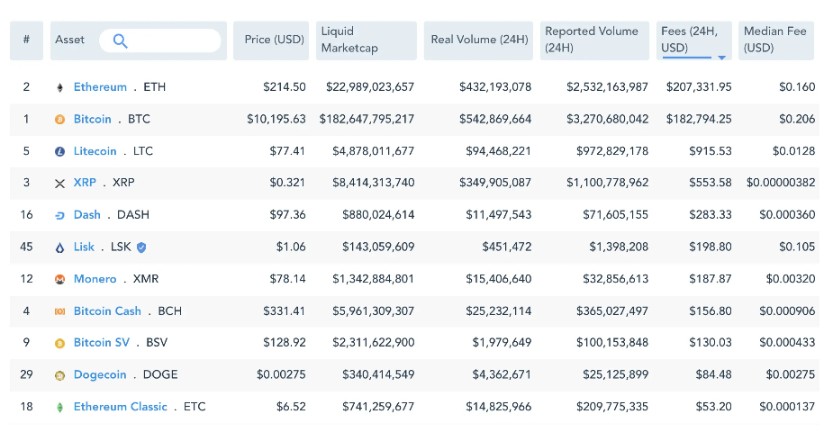The width and height of the screenshot is (824, 432).
Task: Click the search magnifier icon in Asset header
Action: click(x=121, y=40)
